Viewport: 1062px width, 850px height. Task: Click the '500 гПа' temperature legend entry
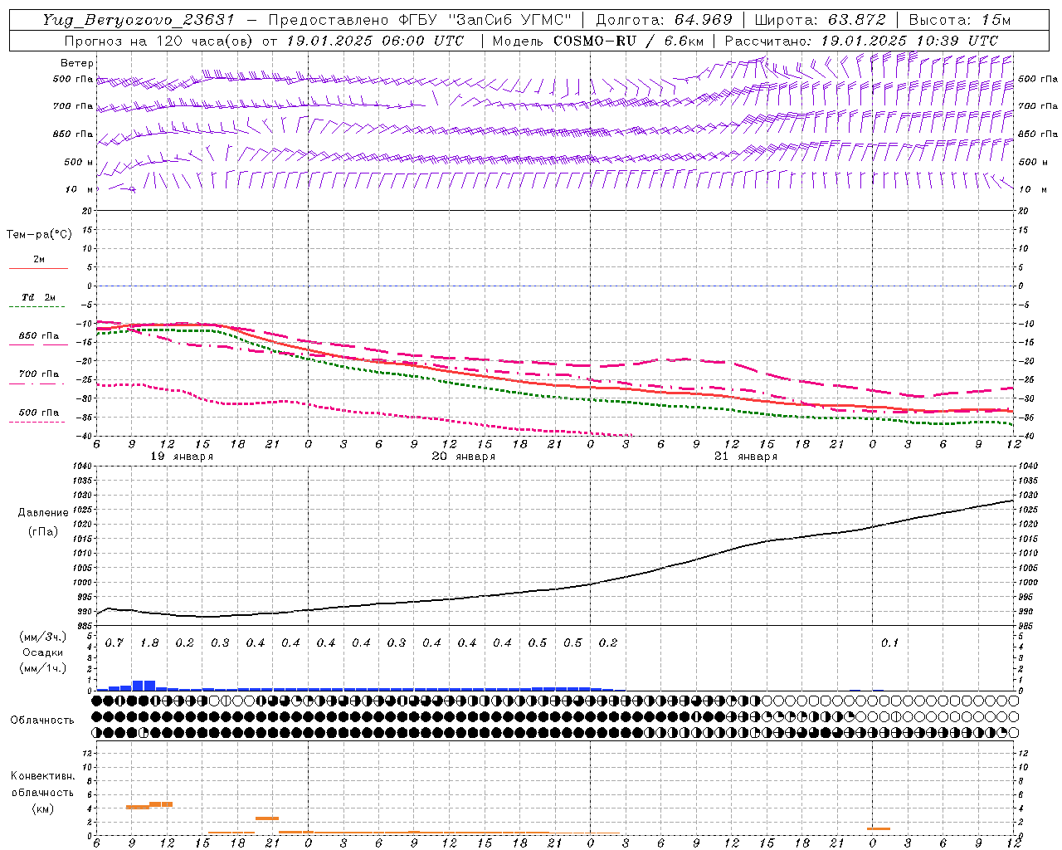(39, 413)
